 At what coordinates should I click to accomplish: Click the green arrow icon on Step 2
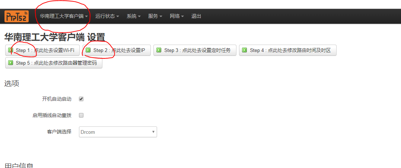pyautogui.click(x=88, y=50)
